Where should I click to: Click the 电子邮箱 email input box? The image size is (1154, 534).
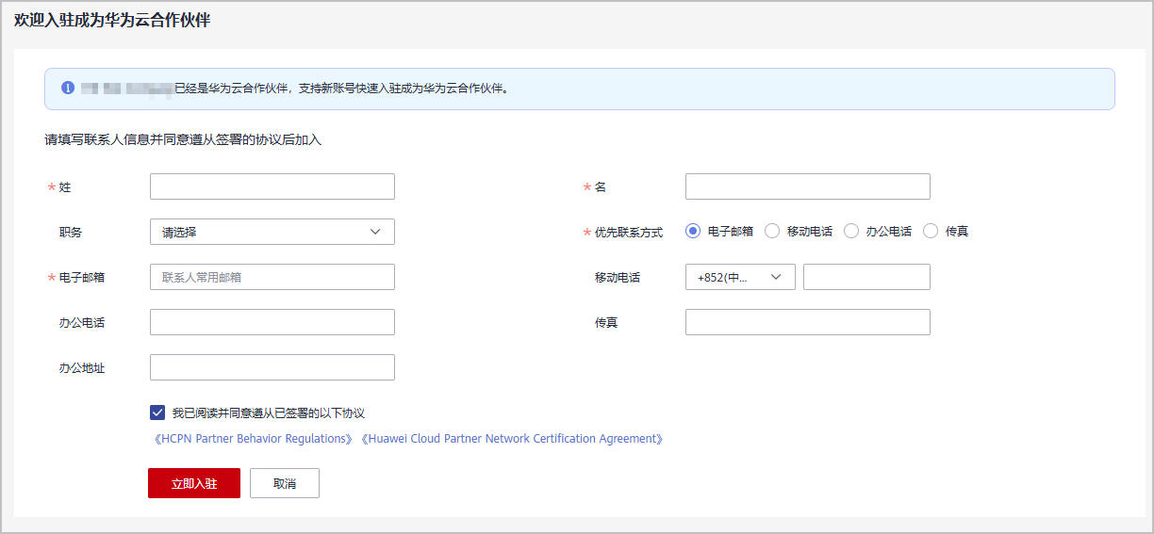[x=272, y=277]
